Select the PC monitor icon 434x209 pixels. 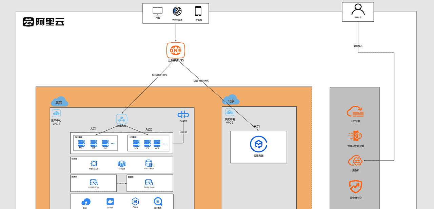pos(158,12)
